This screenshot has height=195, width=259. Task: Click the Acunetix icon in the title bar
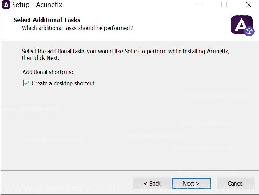(x=6, y=5)
